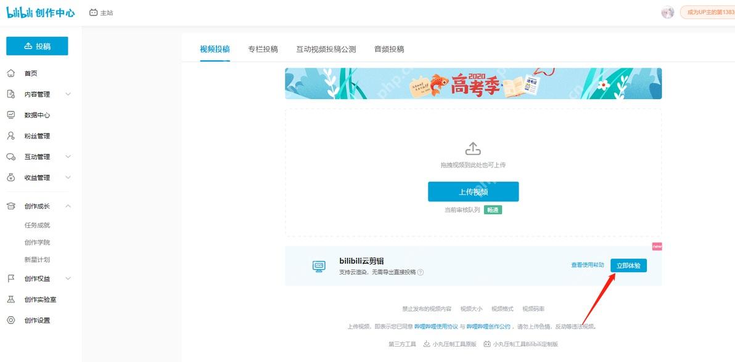Switch to the 视频投稿 tab
This screenshot has width=735, height=362.
pos(215,49)
